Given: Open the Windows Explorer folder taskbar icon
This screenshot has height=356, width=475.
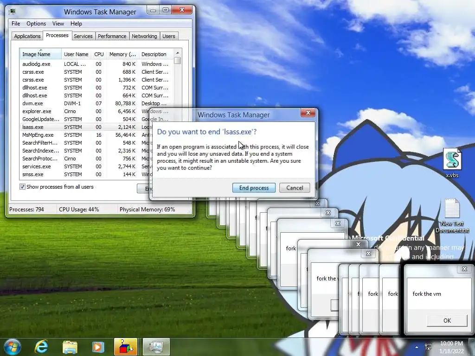Looking at the screenshot, I should [70, 347].
